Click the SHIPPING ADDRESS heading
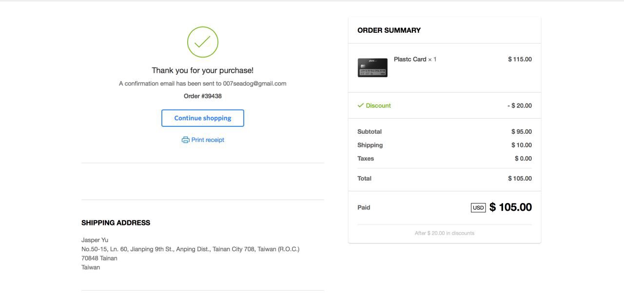 click(x=116, y=223)
